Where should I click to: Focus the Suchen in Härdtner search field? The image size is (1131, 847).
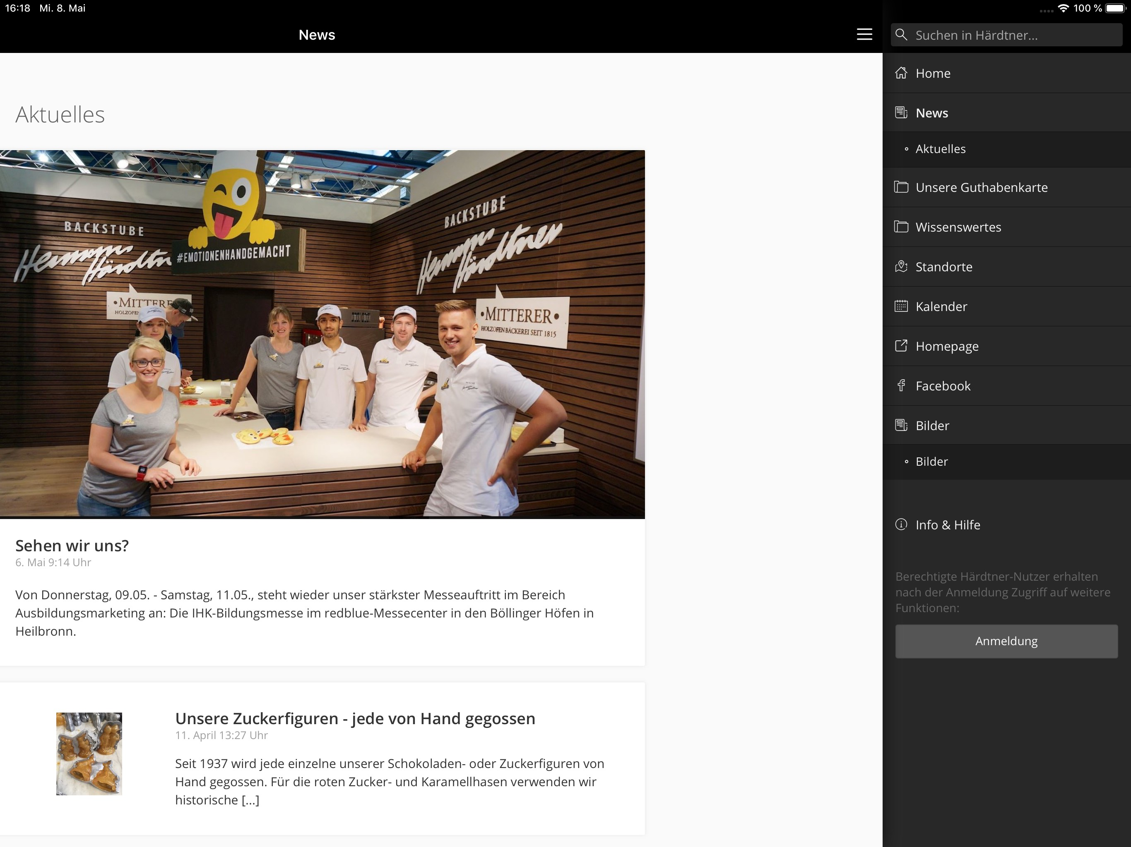tap(1006, 35)
